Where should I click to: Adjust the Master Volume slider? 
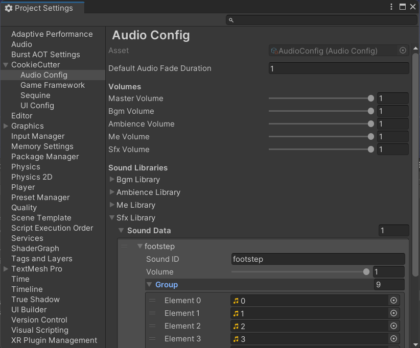pos(321,98)
